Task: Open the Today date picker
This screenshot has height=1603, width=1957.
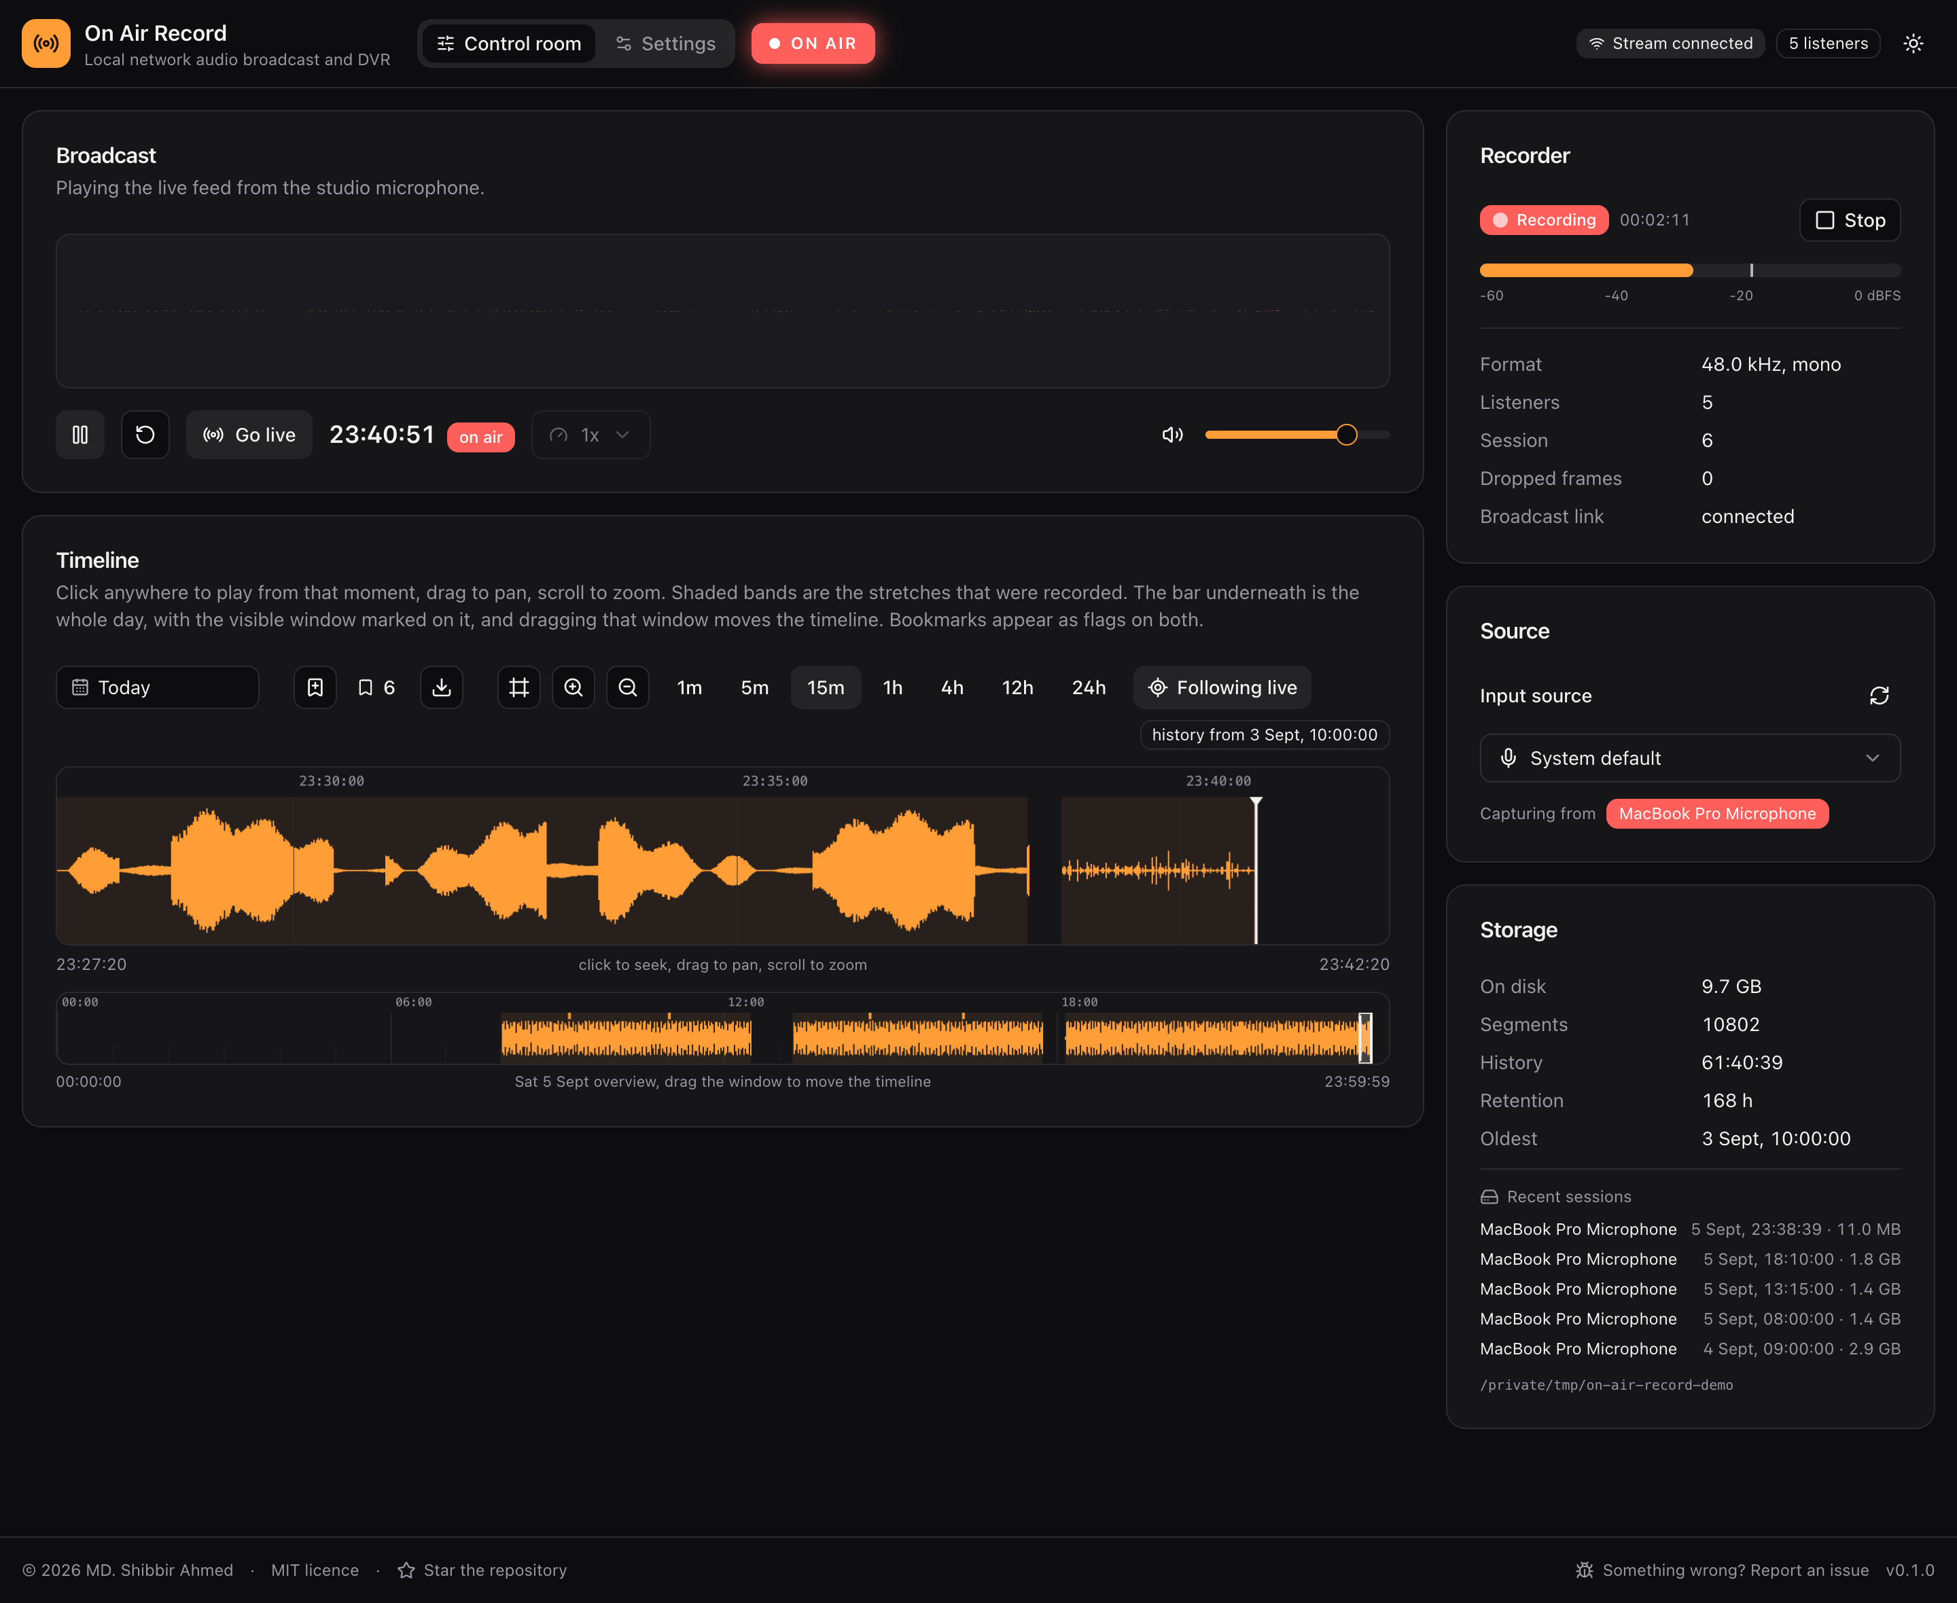Action: [158, 688]
